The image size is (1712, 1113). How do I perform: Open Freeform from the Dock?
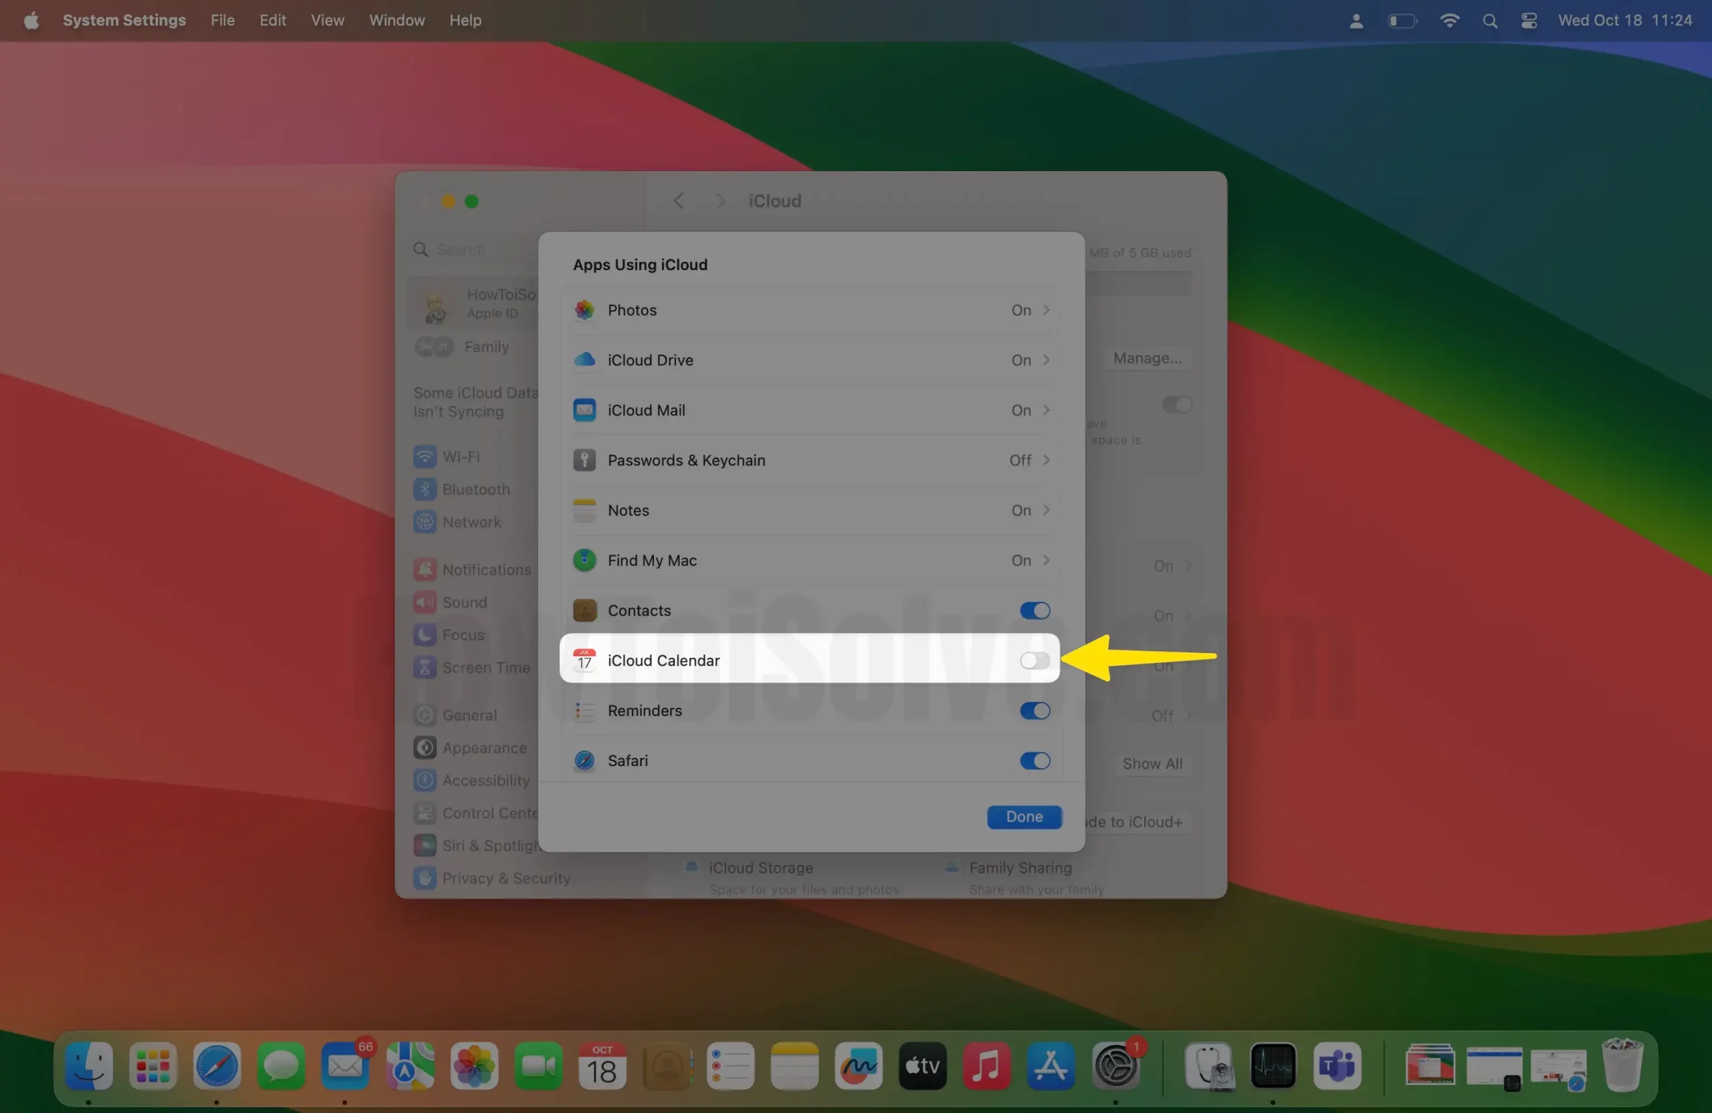click(859, 1066)
